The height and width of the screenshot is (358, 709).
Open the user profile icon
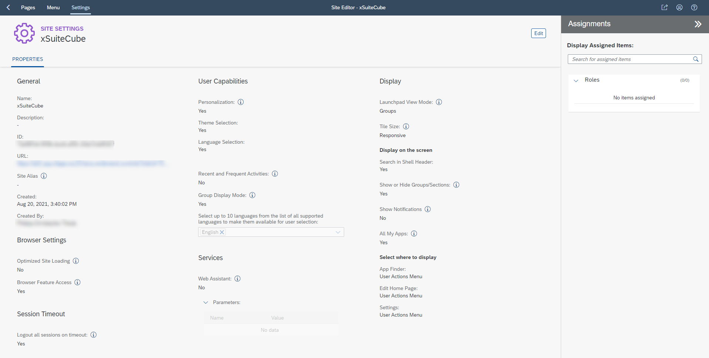(679, 7)
